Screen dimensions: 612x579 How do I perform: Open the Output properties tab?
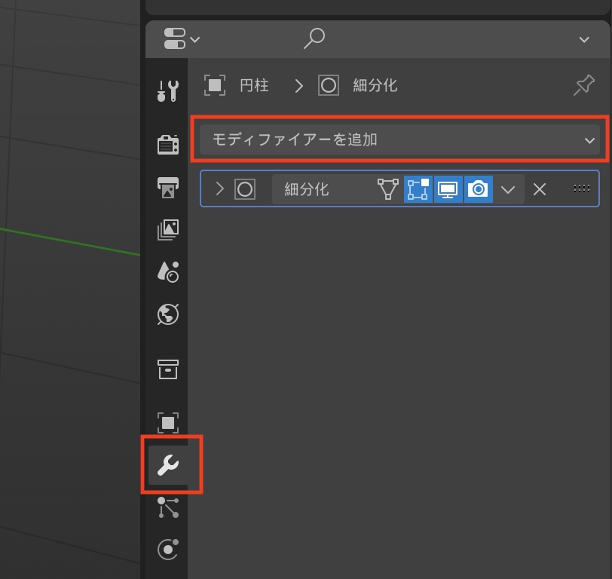tap(167, 187)
